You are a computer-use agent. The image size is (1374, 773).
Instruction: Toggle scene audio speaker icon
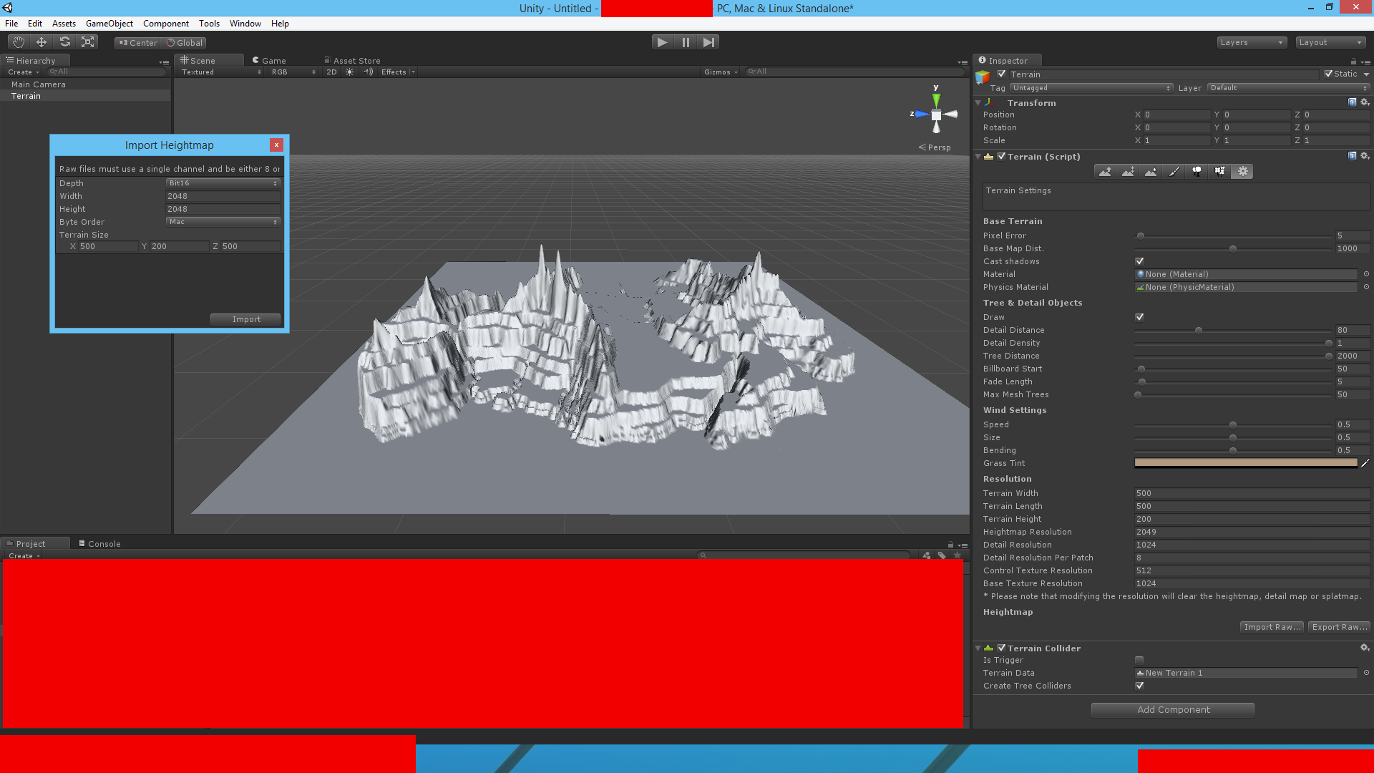(369, 72)
